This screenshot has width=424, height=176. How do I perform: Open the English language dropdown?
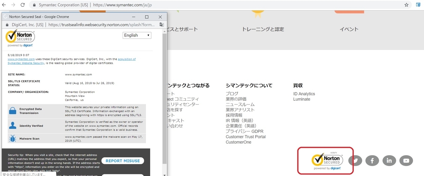(x=137, y=35)
